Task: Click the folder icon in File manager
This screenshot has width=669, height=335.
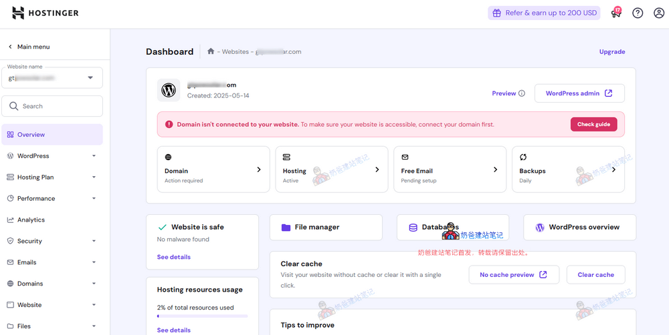Action: 286,228
